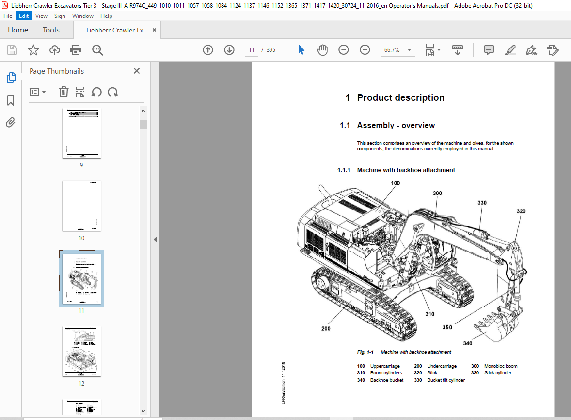
Task: Select the Liebherr Crawler Ex... document tab
Action: [x=116, y=30]
